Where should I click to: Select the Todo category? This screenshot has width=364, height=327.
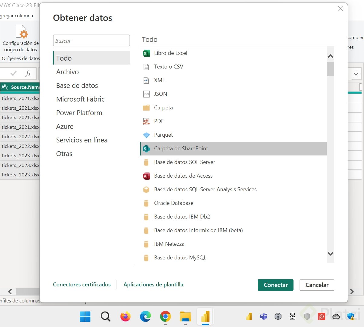click(x=92, y=58)
